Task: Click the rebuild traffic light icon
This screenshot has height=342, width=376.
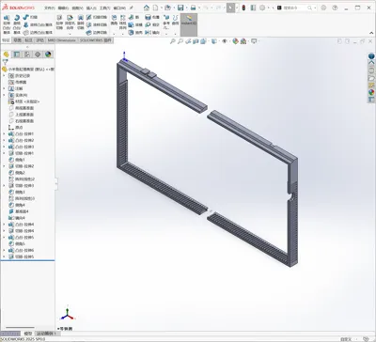Action: (x=243, y=8)
